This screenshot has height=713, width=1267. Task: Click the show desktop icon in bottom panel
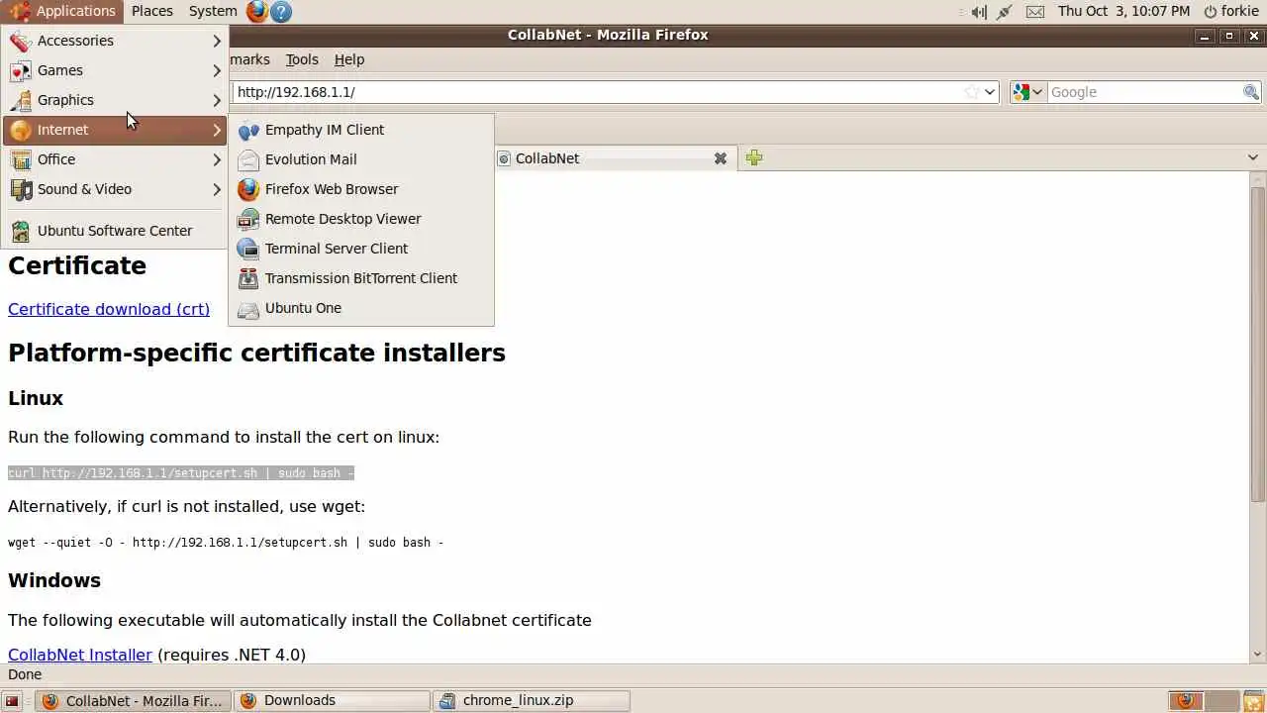pyautogui.click(x=13, y=701)
